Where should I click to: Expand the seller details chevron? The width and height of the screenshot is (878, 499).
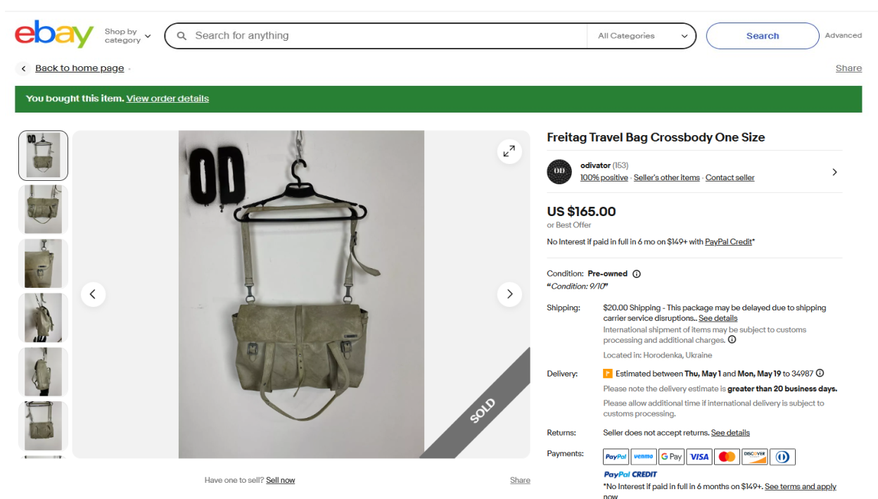(x=834, y=172)
